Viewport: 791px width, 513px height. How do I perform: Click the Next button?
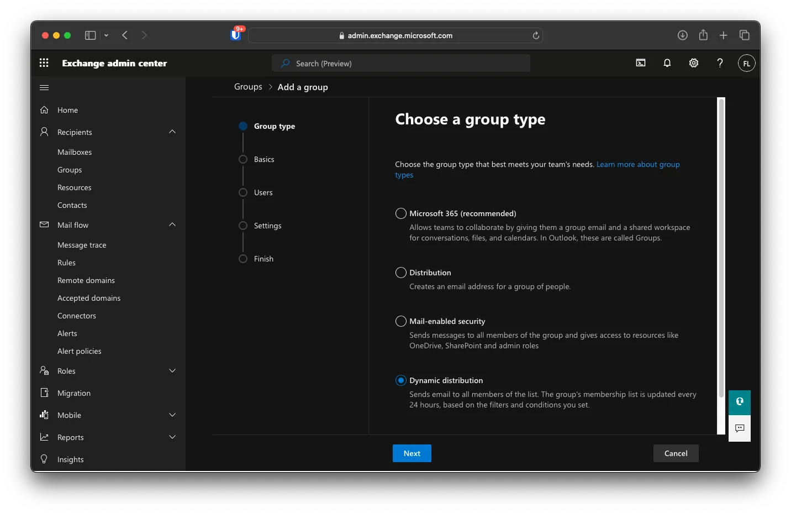click(412, 453)
